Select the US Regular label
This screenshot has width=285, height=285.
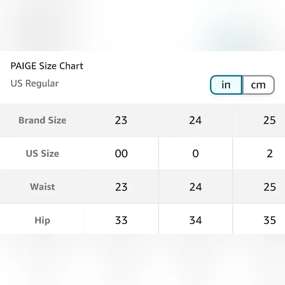(x=34, y=84)
